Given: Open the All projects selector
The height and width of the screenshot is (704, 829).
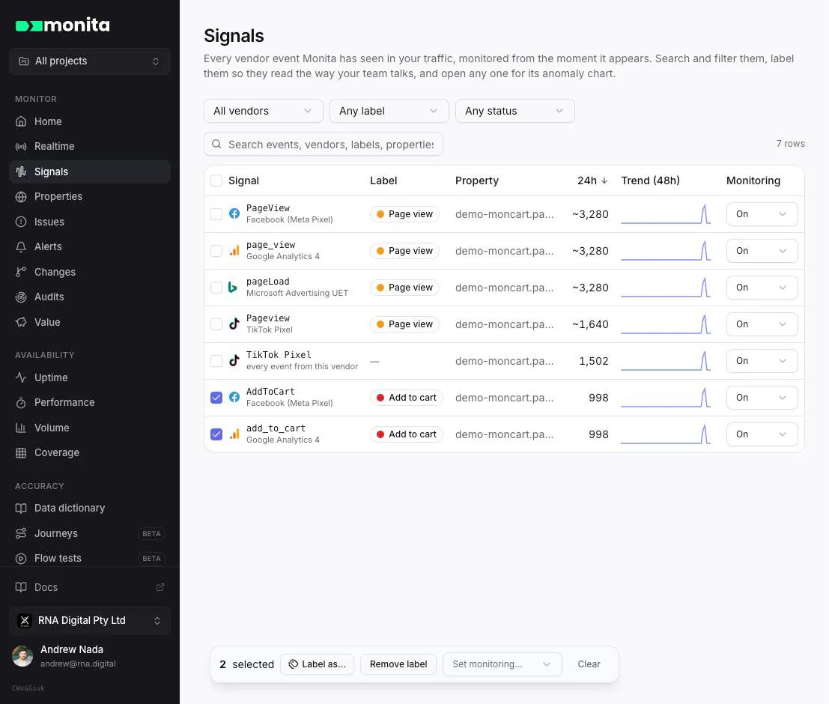Looking at the screenshot, I should (x=90, y=61).
